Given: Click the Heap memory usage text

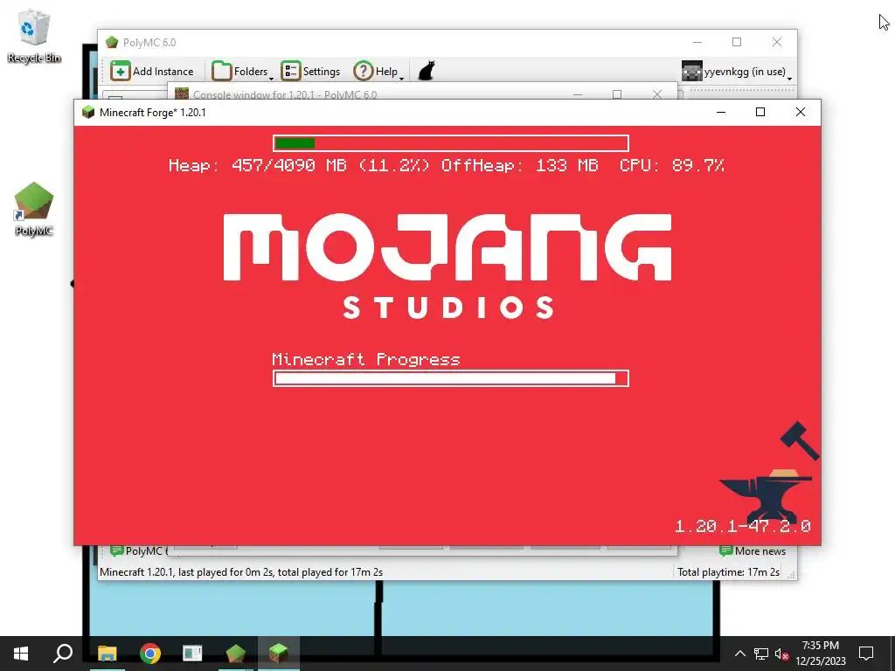Looking at the screenshot, I should 299,165.
